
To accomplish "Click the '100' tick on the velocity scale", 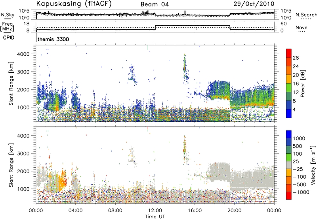I will tap(298, 154).
